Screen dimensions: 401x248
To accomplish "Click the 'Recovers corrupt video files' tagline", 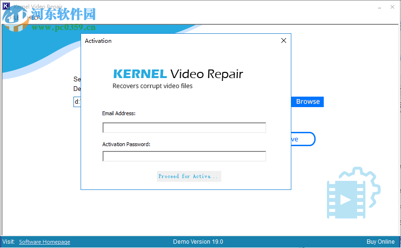I will (x=153, y=86).
